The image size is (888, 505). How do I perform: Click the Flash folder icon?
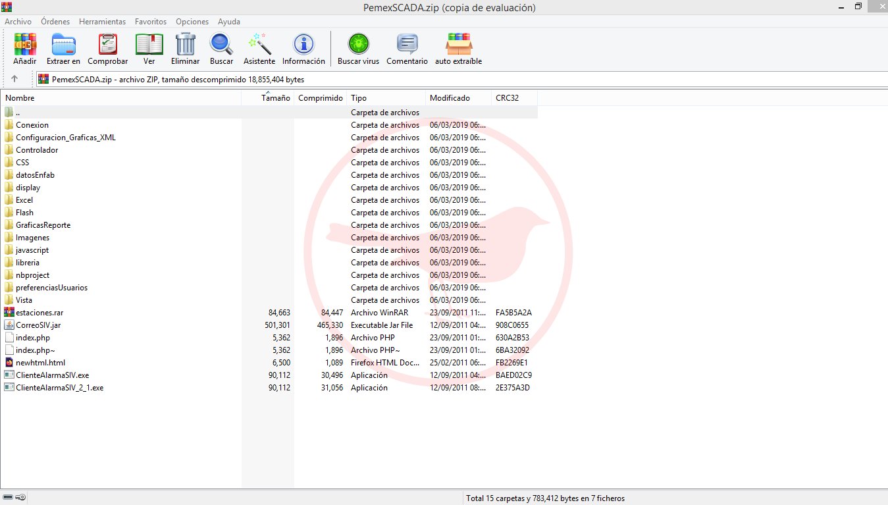pos(9,212)
